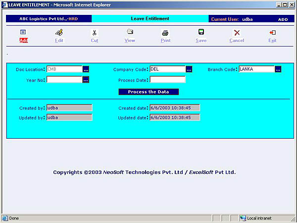Click the Process Date input field

[167, 79]
